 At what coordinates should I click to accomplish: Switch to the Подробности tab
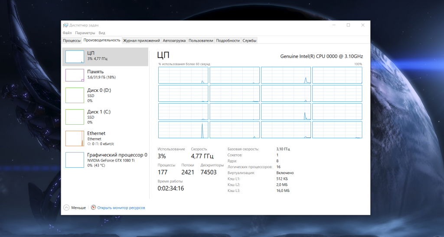(228, 41)
